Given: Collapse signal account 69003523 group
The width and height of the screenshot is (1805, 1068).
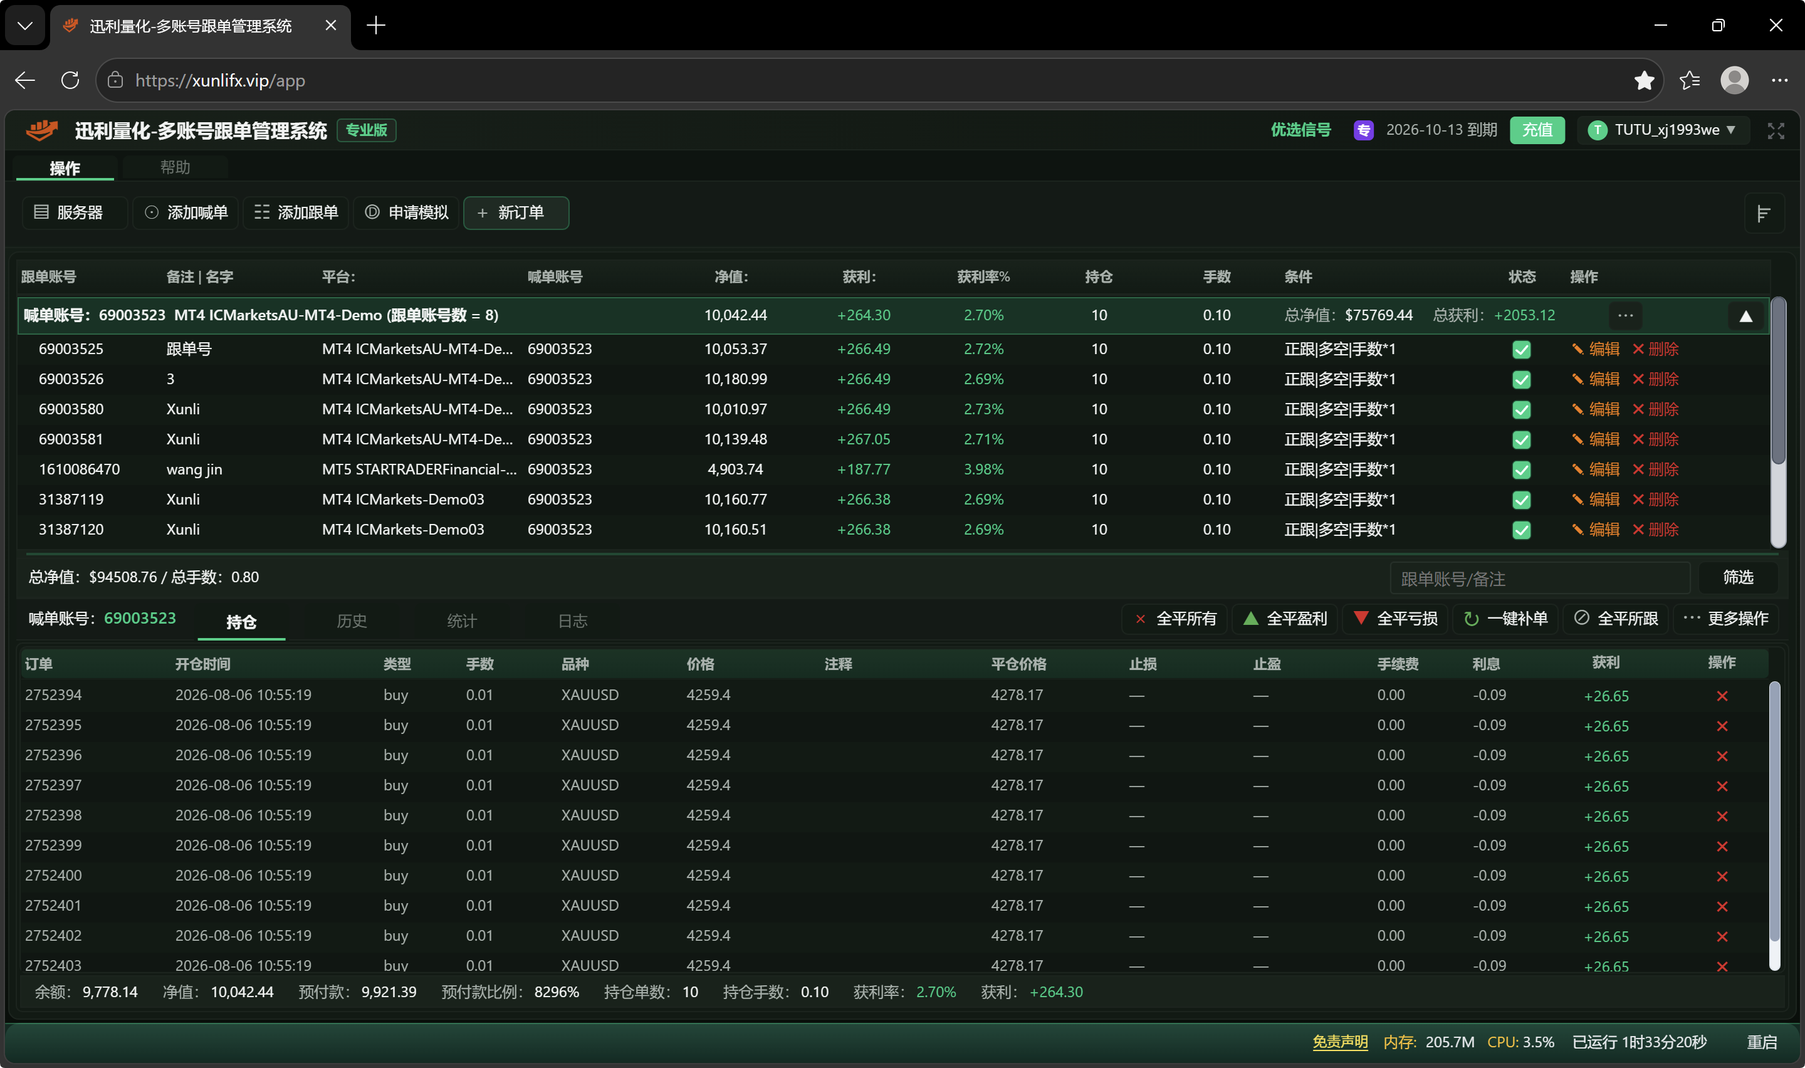Looking at the screenshot, I should (1745, 316).
